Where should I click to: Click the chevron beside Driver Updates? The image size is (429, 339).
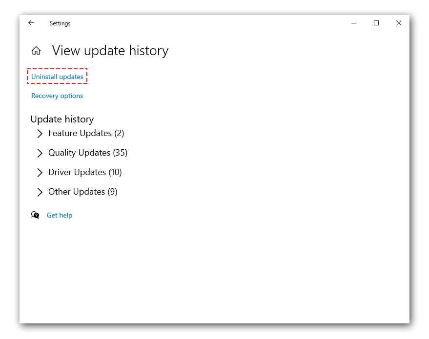pyautogui.click(x=40, y=172)
